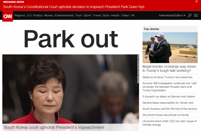Open the hamburger menu icon
The image size is (201, 132).
(196, 15)
